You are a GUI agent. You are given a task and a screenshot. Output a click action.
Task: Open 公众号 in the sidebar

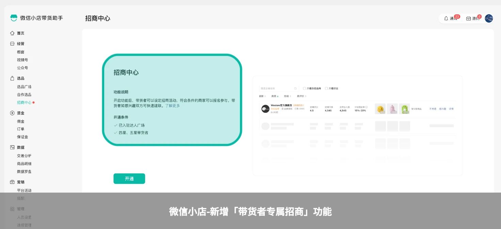pos(22,68)
